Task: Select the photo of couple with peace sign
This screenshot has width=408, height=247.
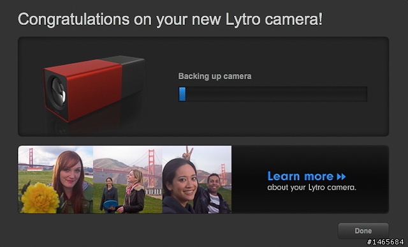Action: pyautogui.click(x=197, y=179)
